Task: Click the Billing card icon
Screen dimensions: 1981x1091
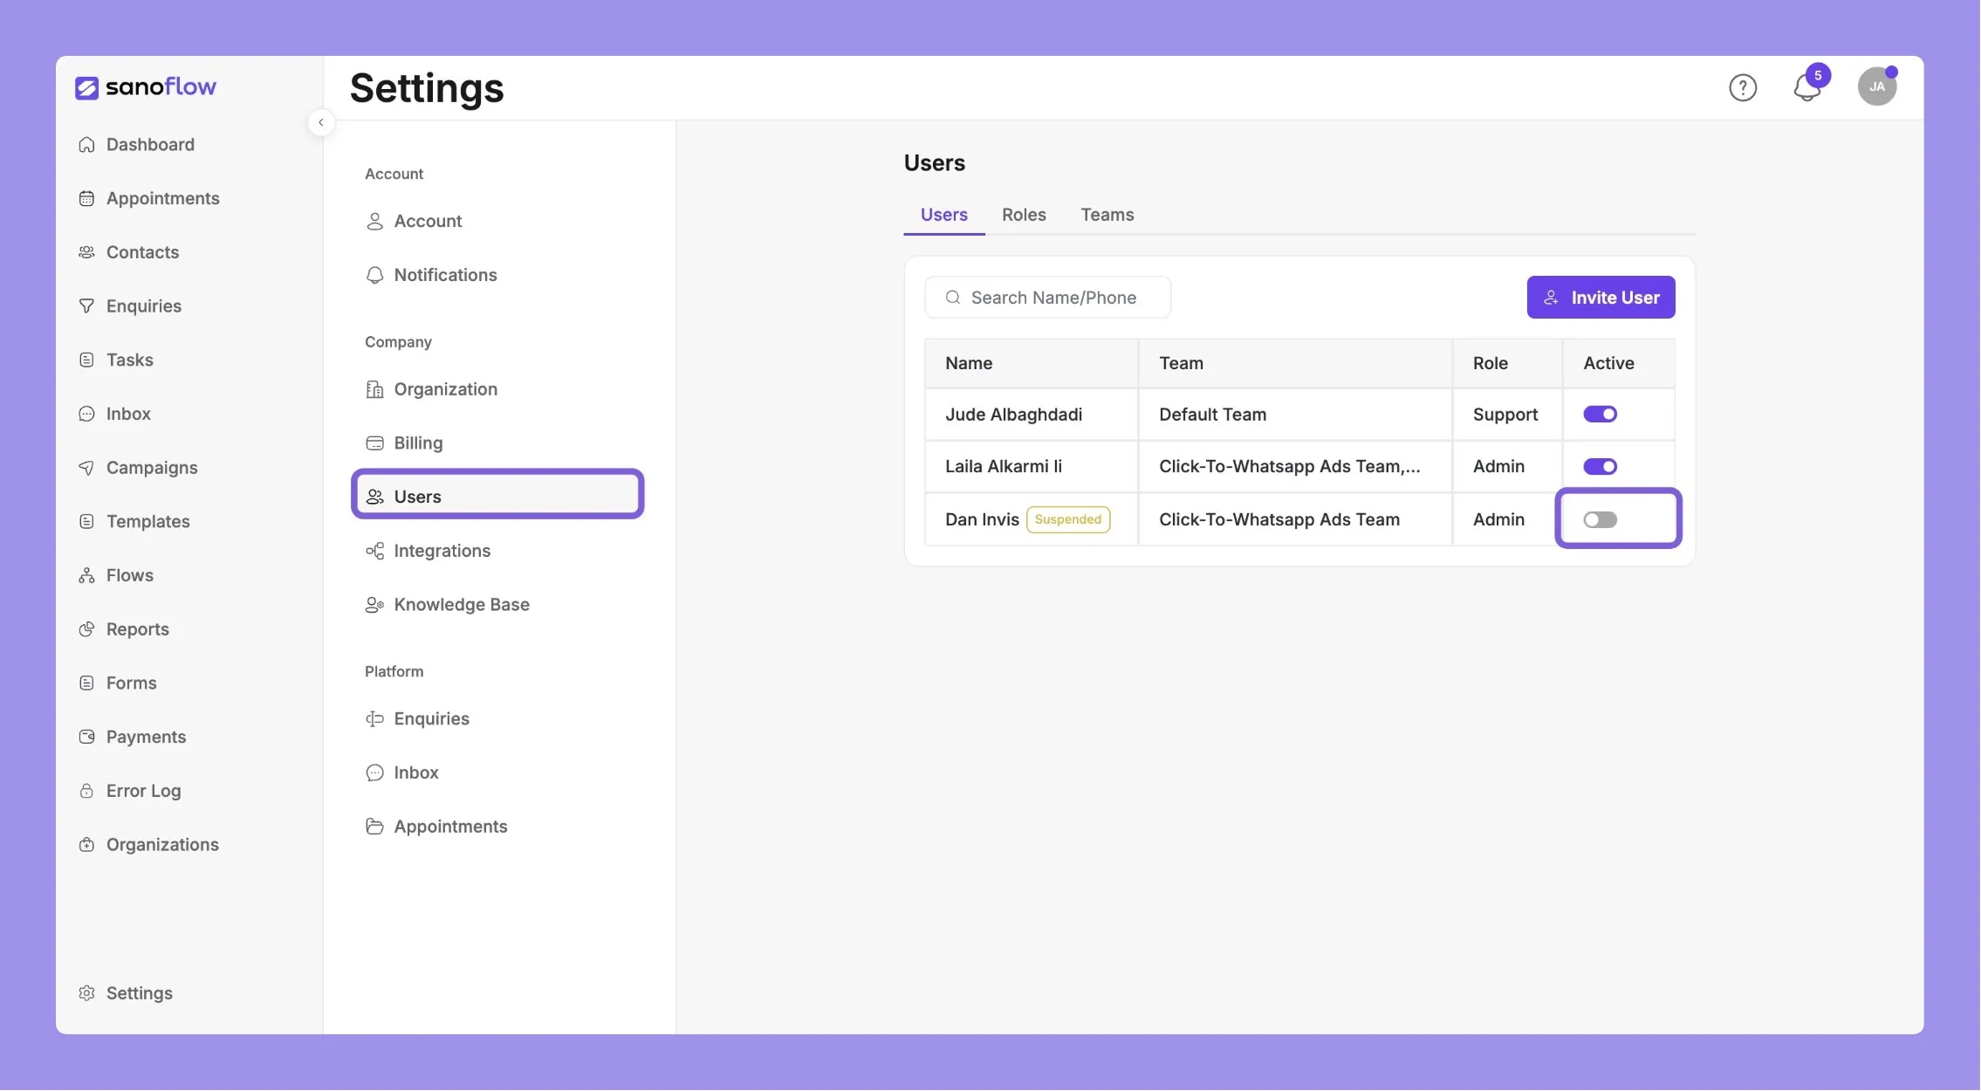Action: click(374, 443)
